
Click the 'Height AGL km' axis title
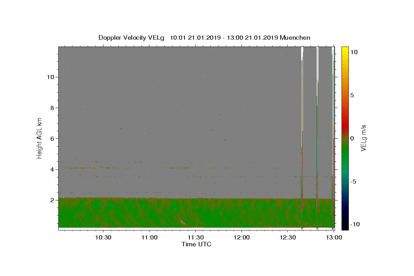[40, 138]
